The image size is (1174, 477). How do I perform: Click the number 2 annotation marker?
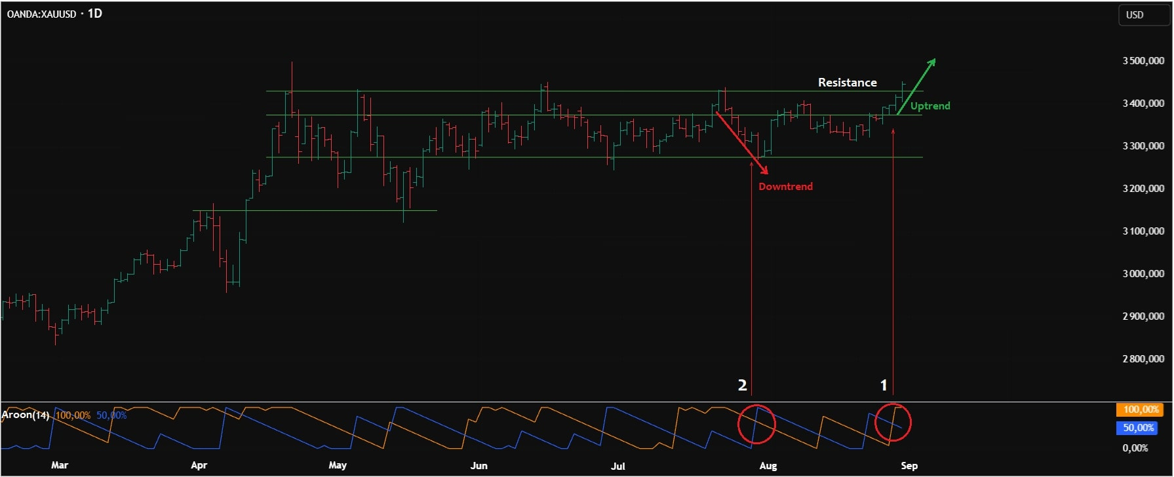[x=742, y=385]
